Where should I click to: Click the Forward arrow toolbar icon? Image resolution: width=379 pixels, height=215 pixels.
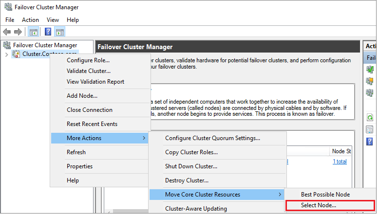pyautogui.click(x=18, y=32)
